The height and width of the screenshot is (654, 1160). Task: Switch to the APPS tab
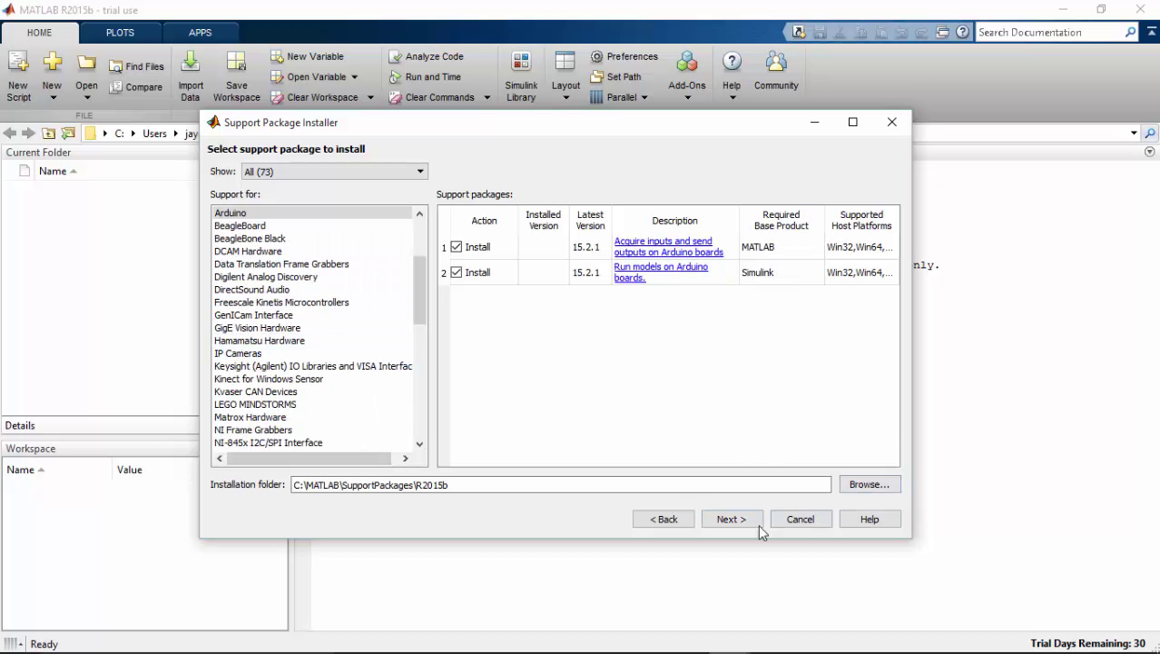pos(200,33)
